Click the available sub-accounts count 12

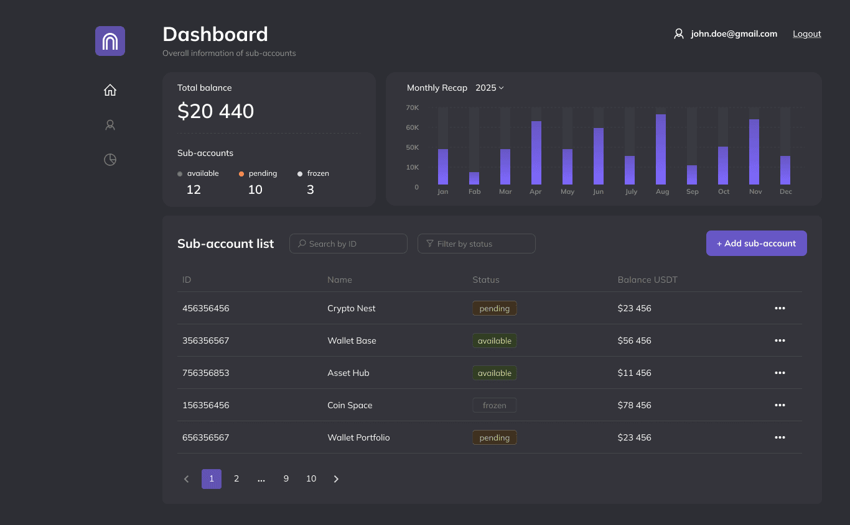(x=194, y=189)
